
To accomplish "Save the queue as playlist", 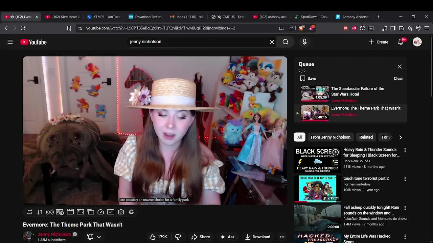I will click(x=308, y=78).
